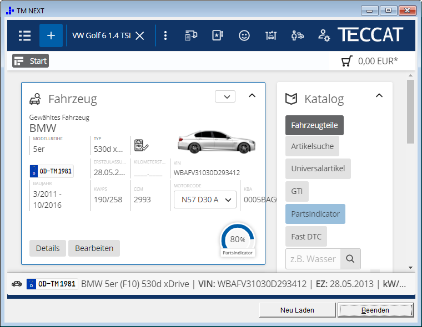
Task: Minimize the TM NEXT window
Action: click(x=369, y=11)
